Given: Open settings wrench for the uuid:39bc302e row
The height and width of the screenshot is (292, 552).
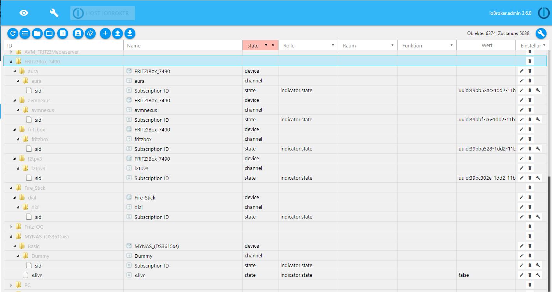Looking at the screenshot, I should [x=538, y=178].
